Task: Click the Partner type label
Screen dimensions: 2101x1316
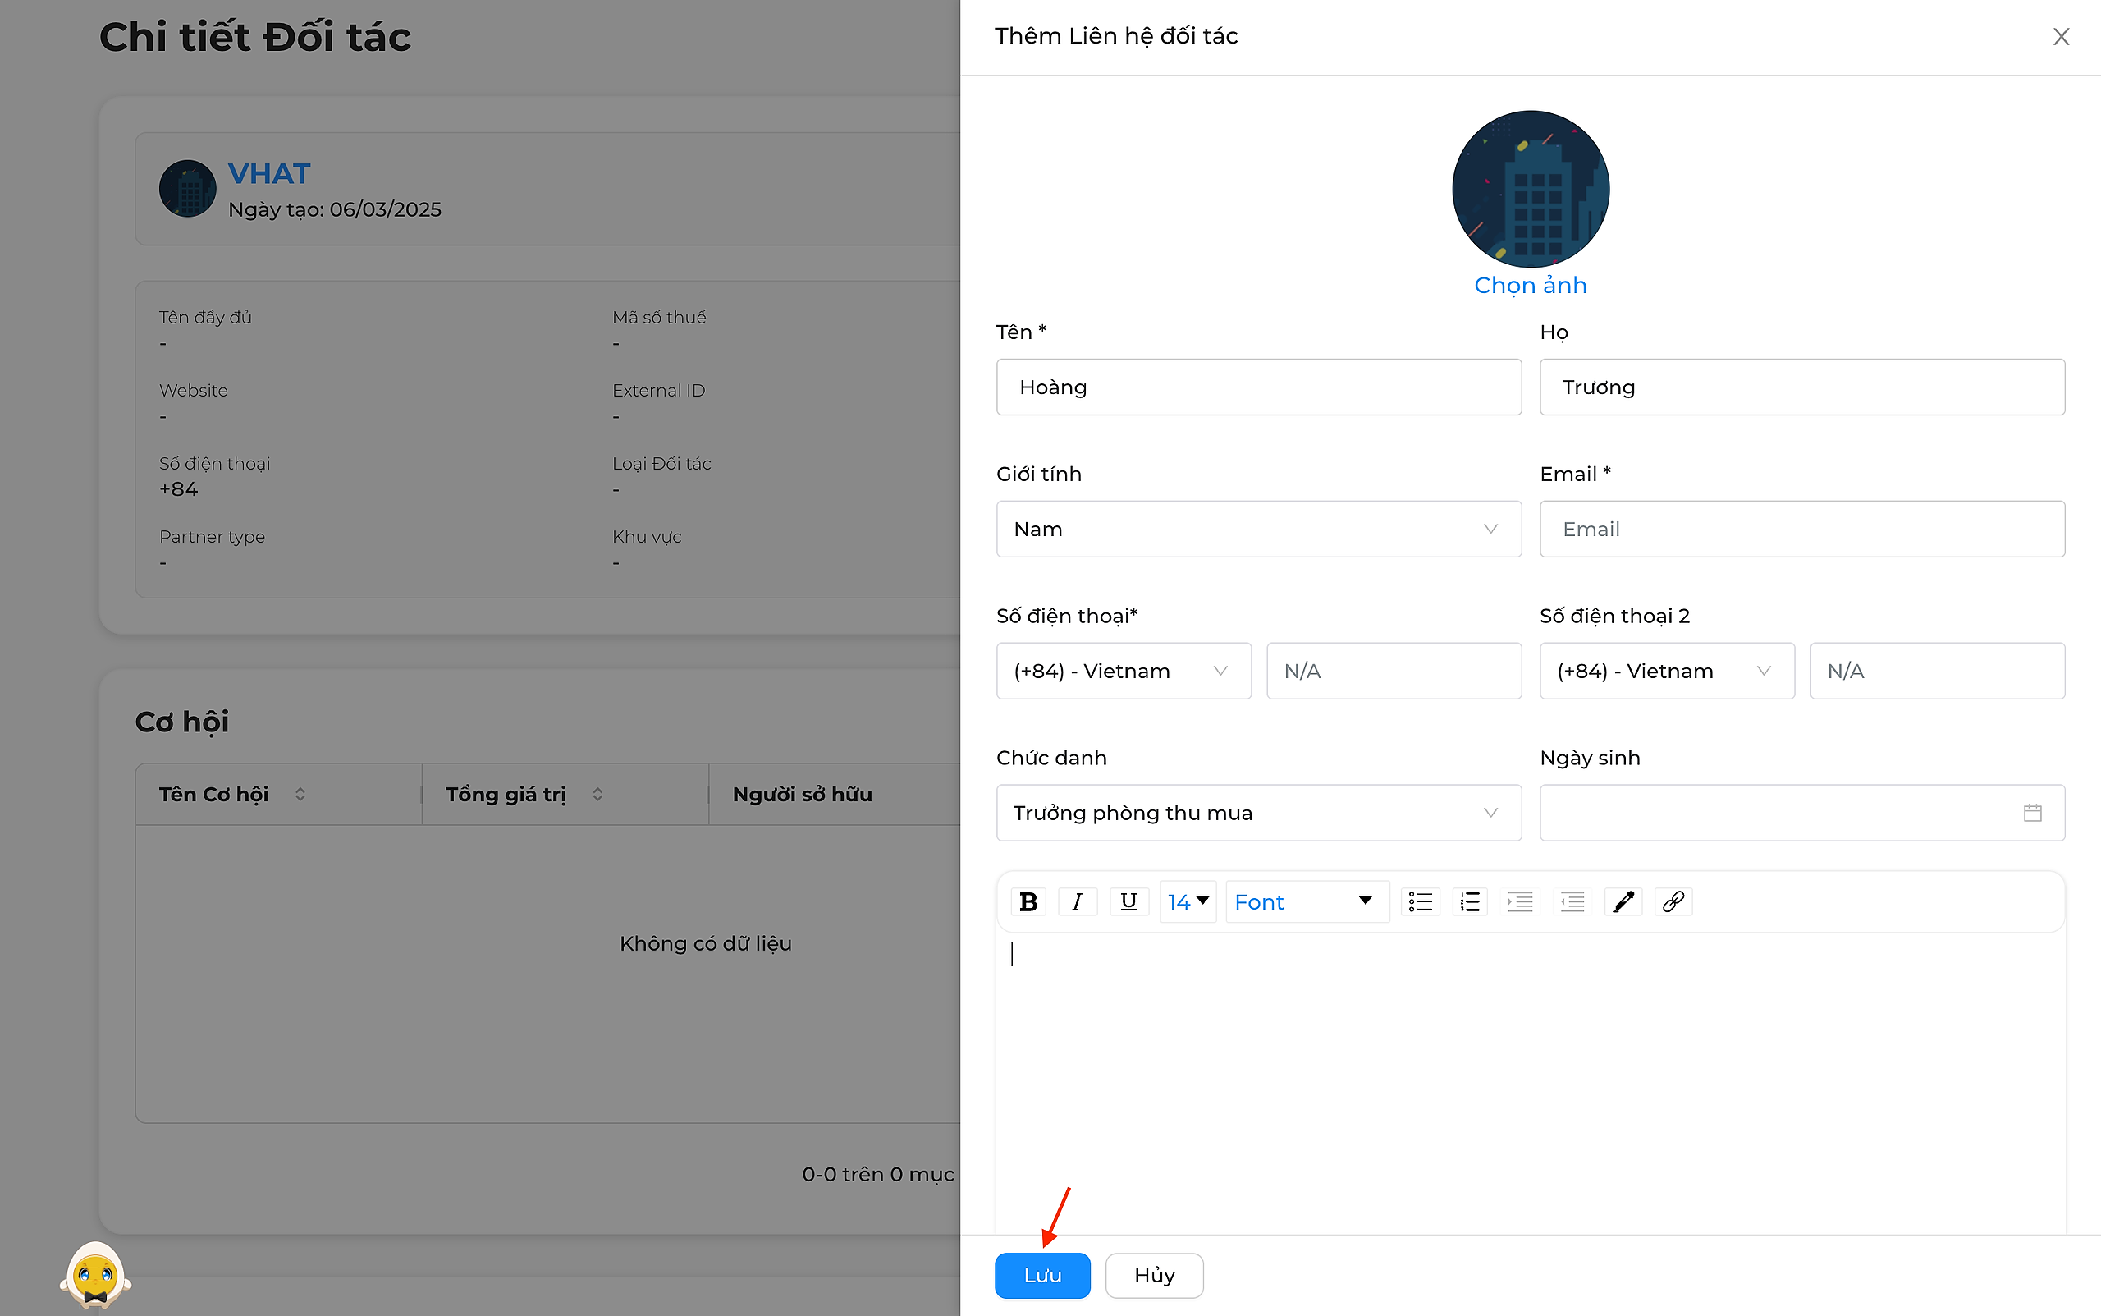Action: [213, 537]
